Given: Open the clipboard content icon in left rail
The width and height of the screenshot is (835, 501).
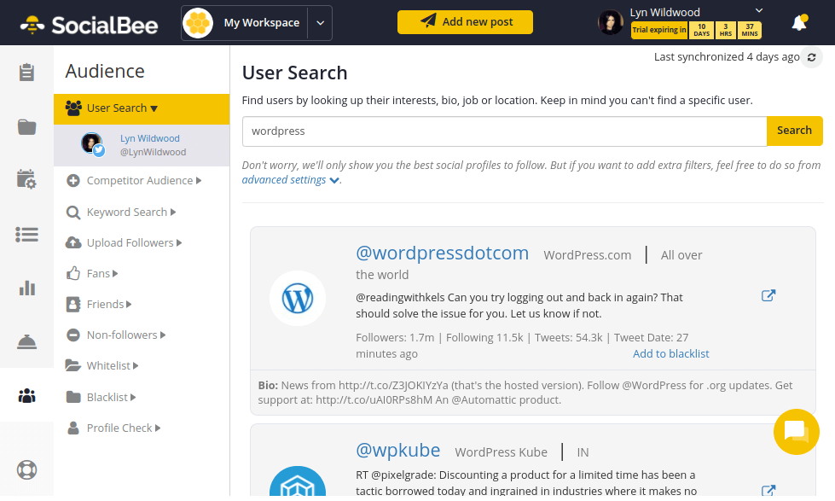Looking at the screenshot, I should pyautogui.click(x=26, y=73).
